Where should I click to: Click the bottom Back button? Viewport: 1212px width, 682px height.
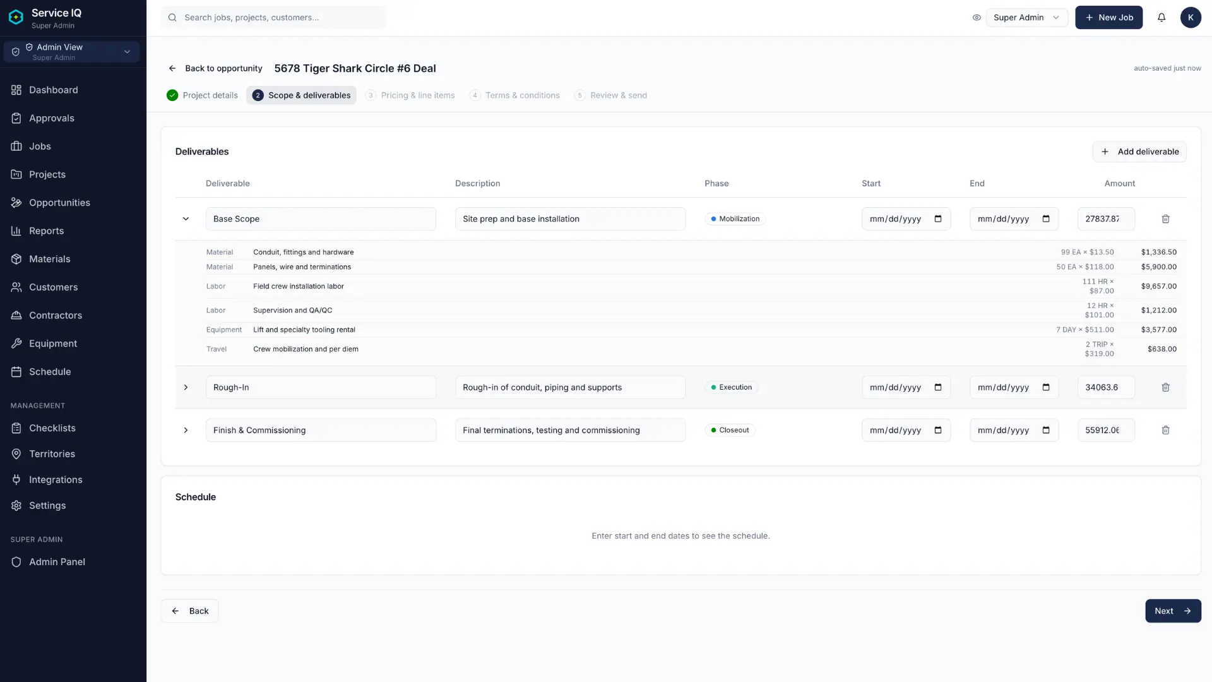pos(189,611)
